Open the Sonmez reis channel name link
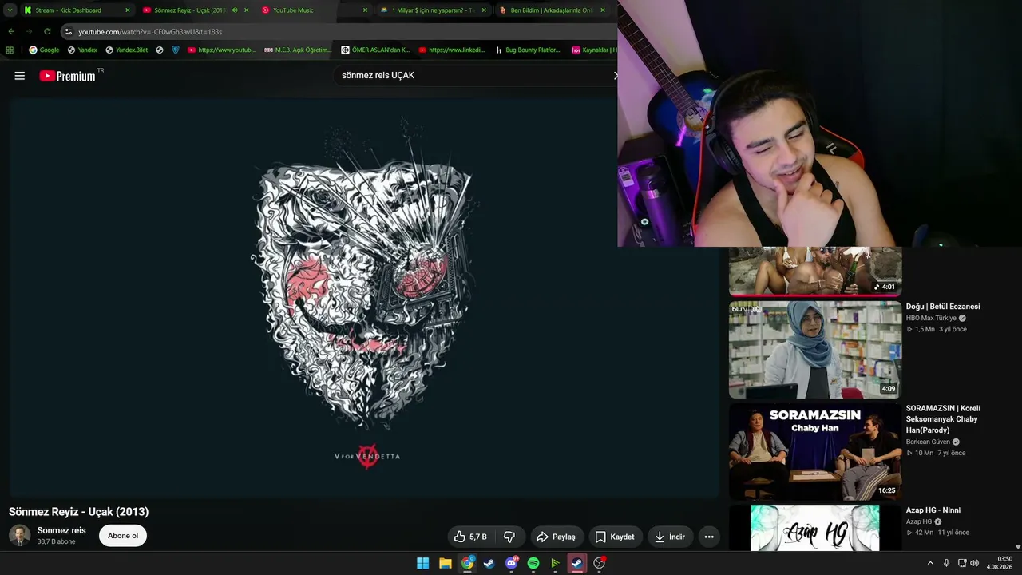The image size is (1022, 575). (61, 530)
